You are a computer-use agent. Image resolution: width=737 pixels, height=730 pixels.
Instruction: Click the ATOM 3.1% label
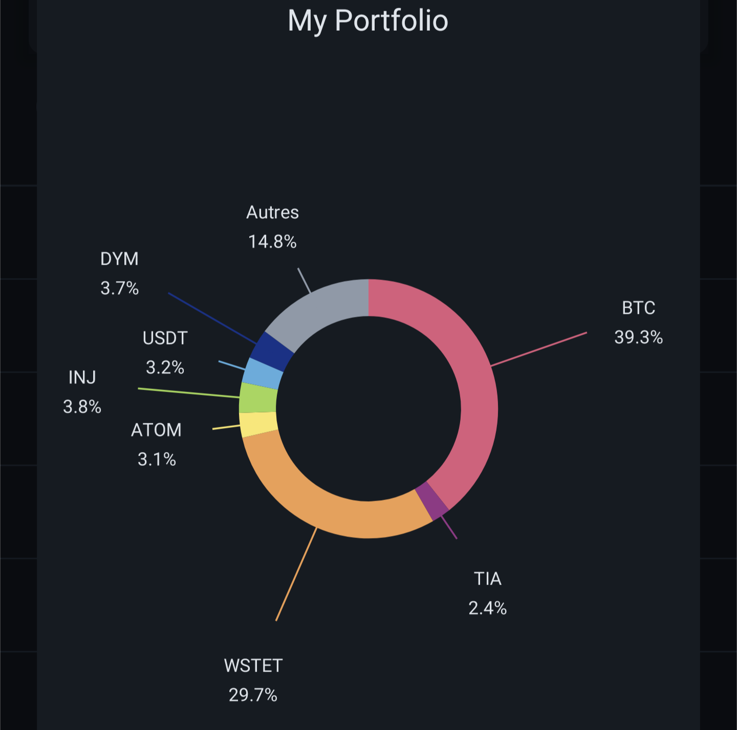click(x=157, y=444)
